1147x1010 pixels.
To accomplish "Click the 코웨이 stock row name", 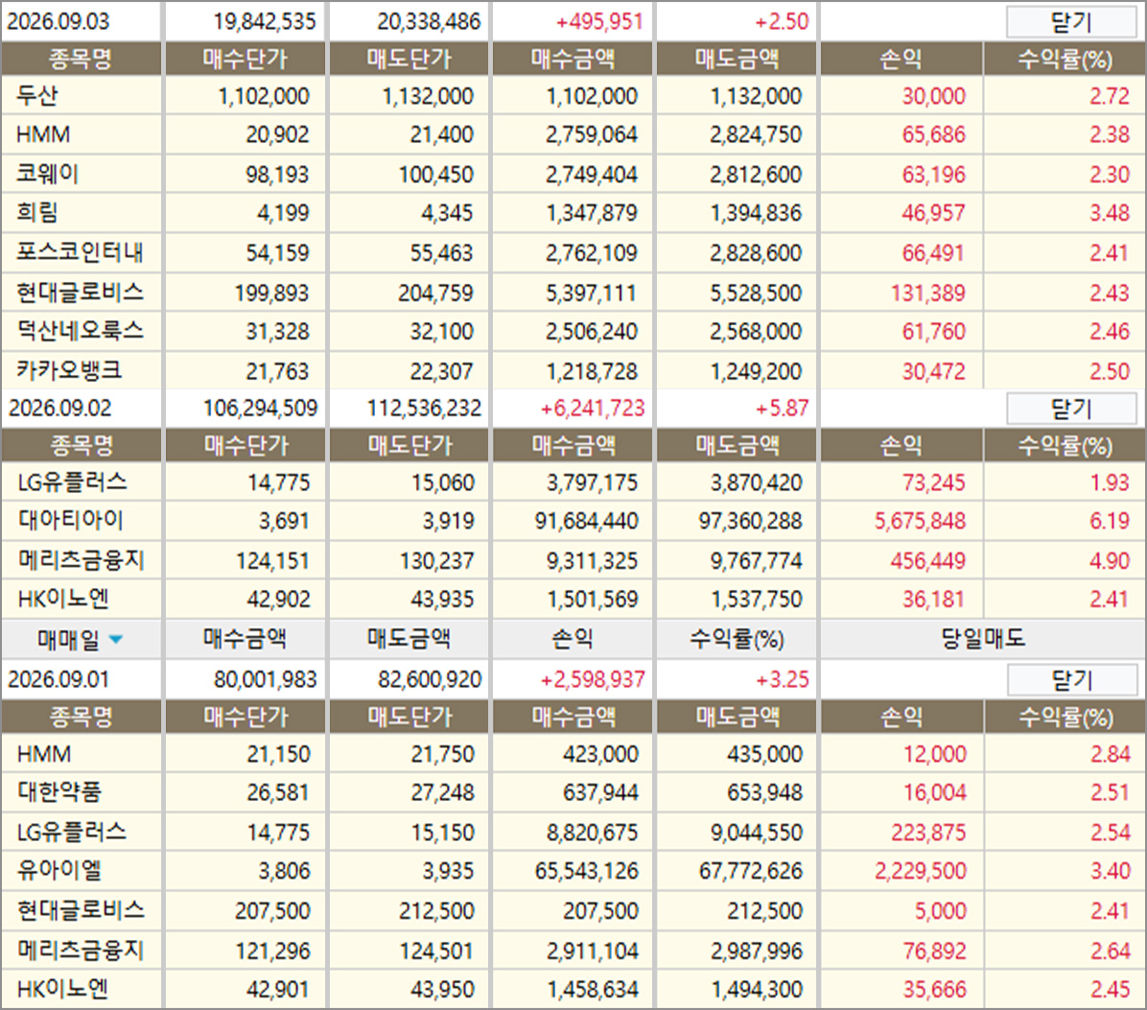I will [x=47, y=174].
